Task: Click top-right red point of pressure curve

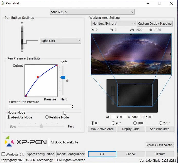Action: click(x=57, y=65)
